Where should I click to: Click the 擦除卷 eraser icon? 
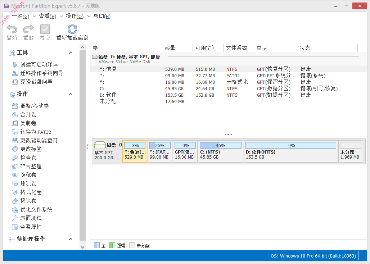pos(15,201)
